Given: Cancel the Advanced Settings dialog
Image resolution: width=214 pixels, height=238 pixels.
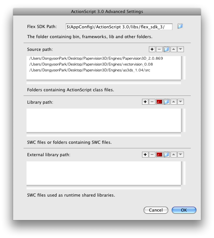Looking at the screenshot, I should click(x=156, y=210).
